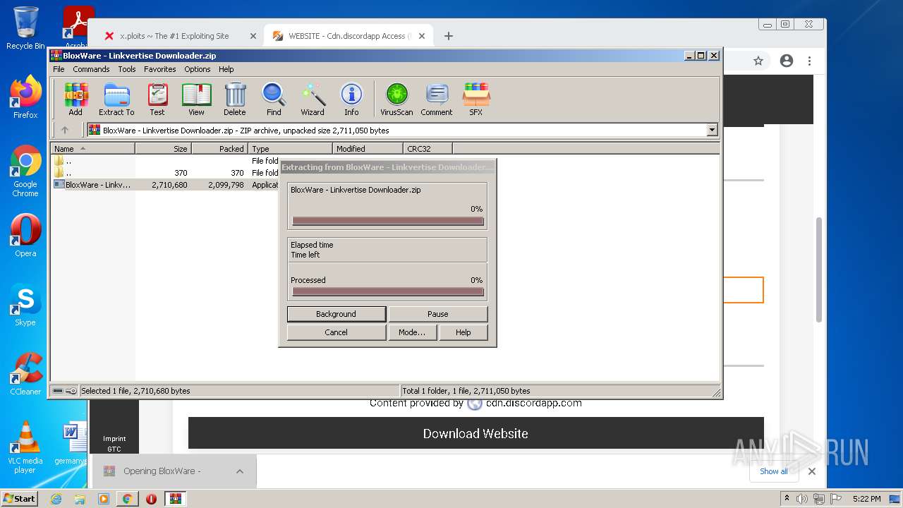Sort by the Name column header
903x508 pixels.
(93, 148)
